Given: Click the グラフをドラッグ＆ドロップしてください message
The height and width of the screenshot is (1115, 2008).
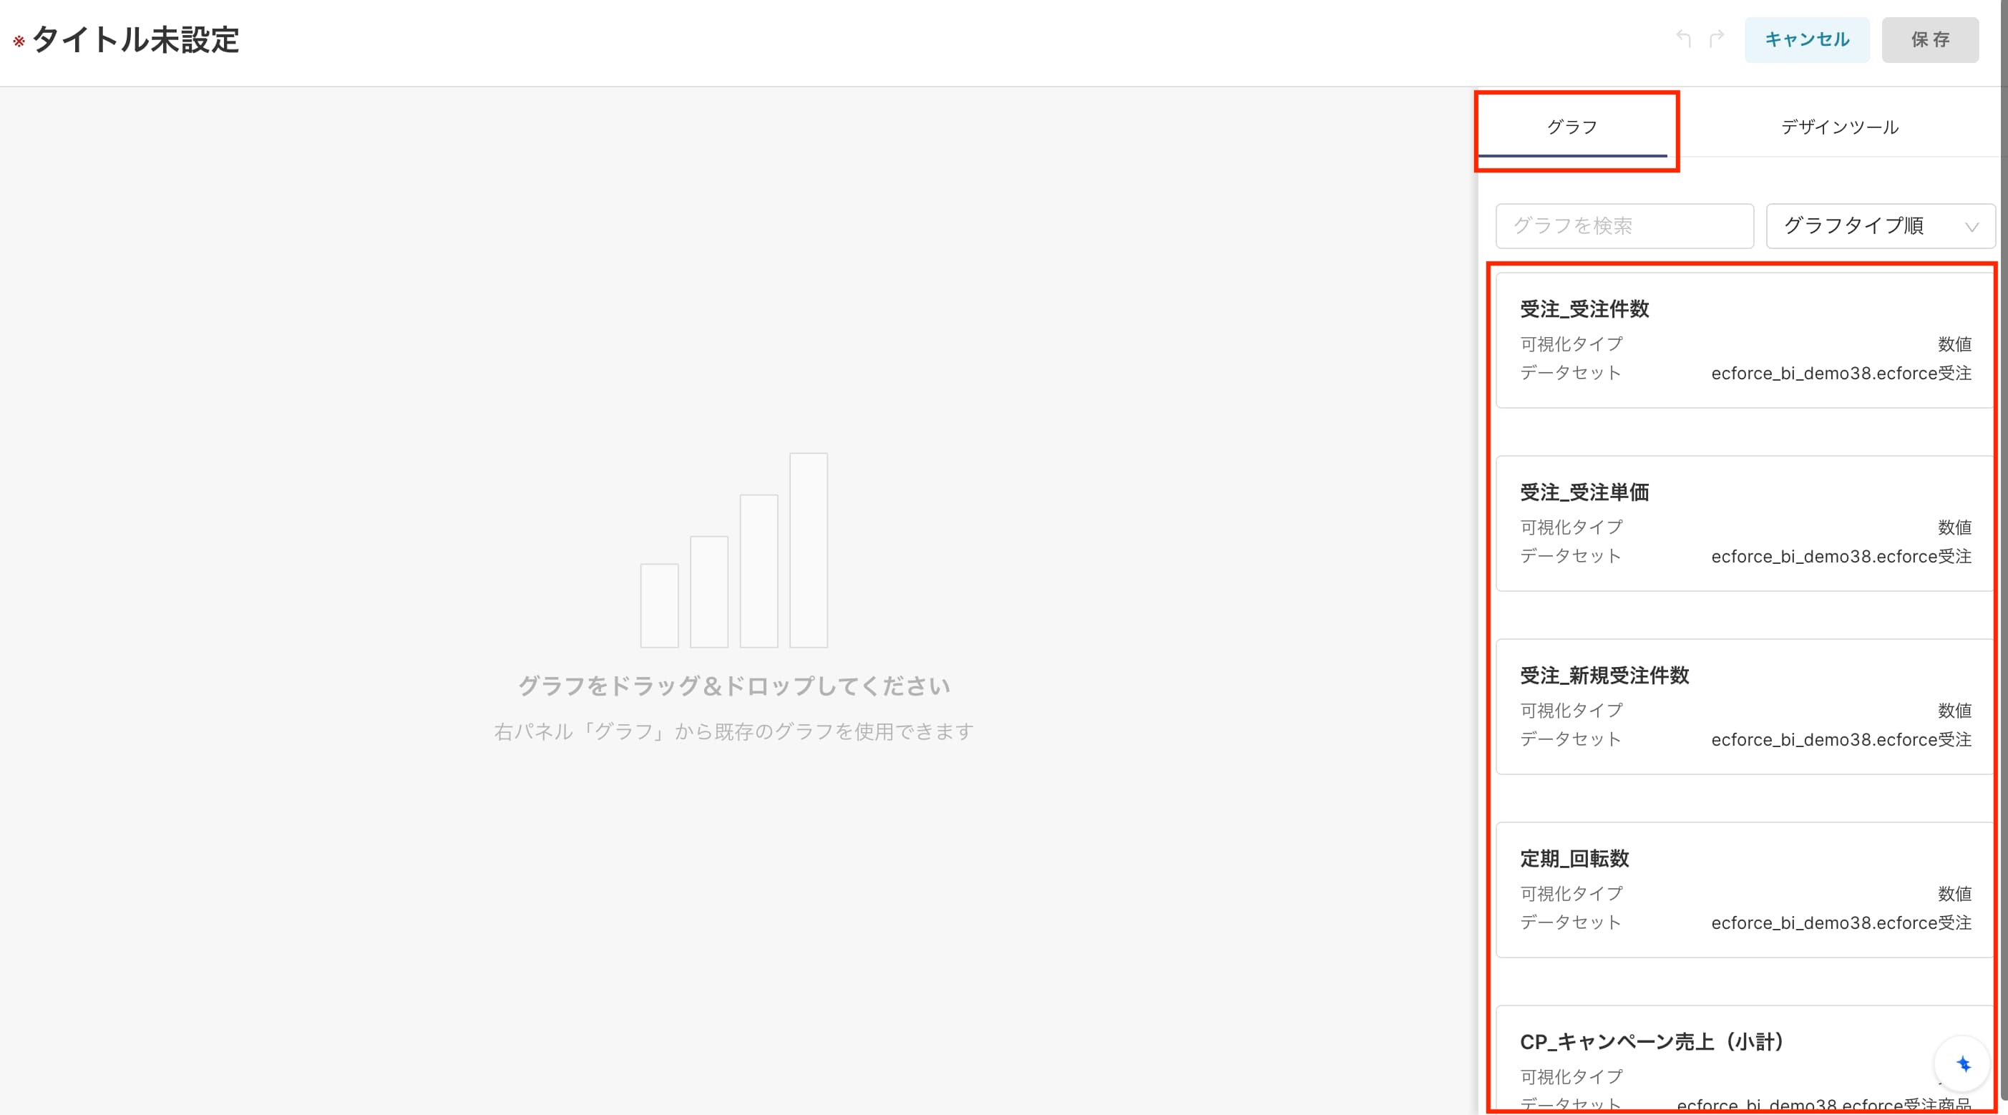Looking at the screenshot, I should click(733, 686).
